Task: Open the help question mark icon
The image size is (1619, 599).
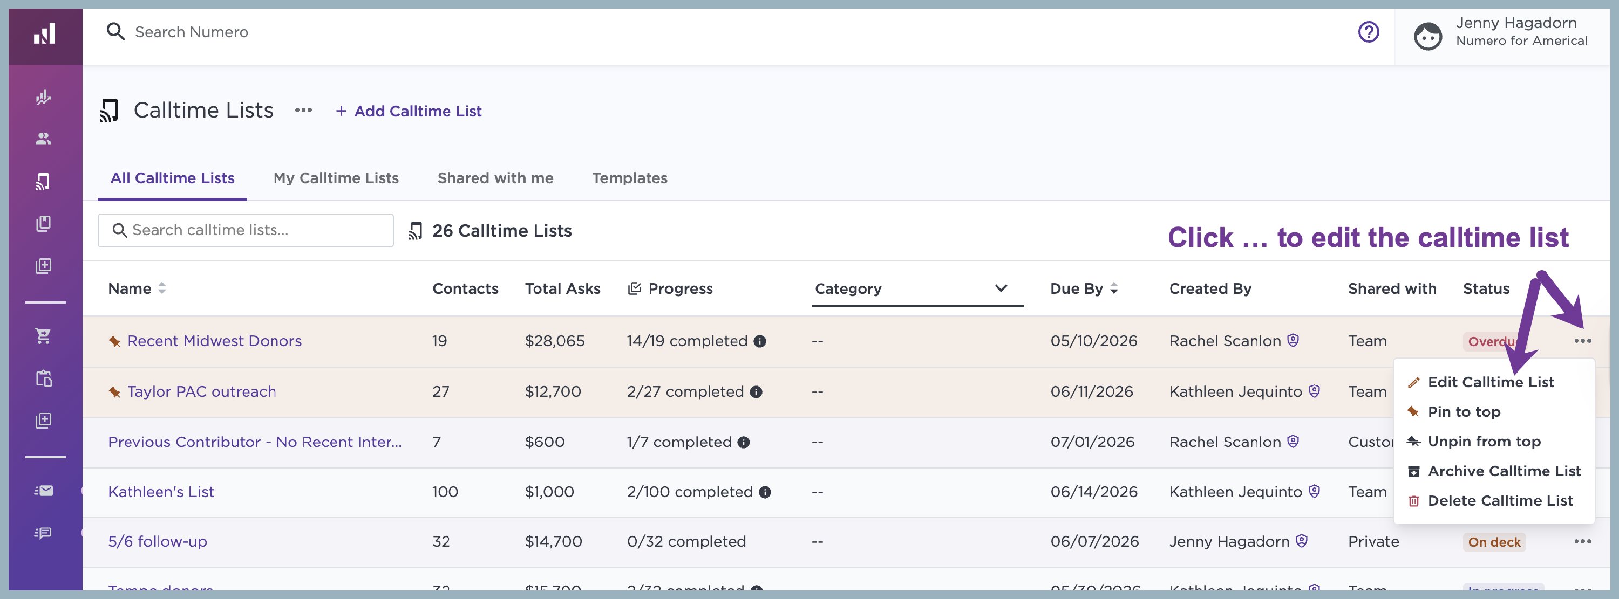Action: (1368, 32)
